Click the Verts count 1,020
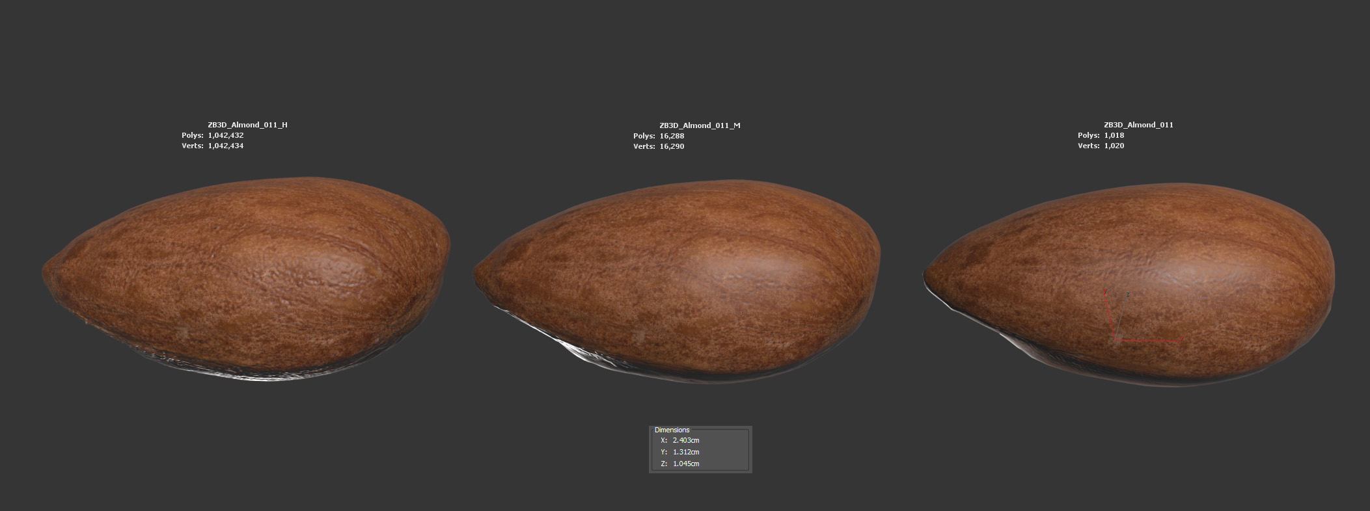Screen dimensions: 1370x511 (x=1114, y=146)
